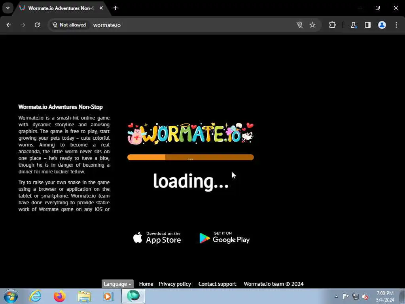Click the Wormate.io team © 2024 text
The width and height of the screenshot is (405, 304).
point(274,284)
